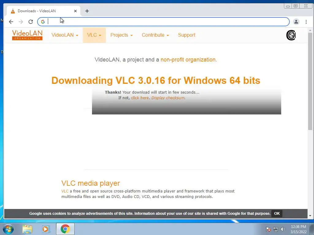314x235 pixels.
Task: Click the Chrome icon in the taskbar
Action: pyautogui.click(x=65, y=229)
